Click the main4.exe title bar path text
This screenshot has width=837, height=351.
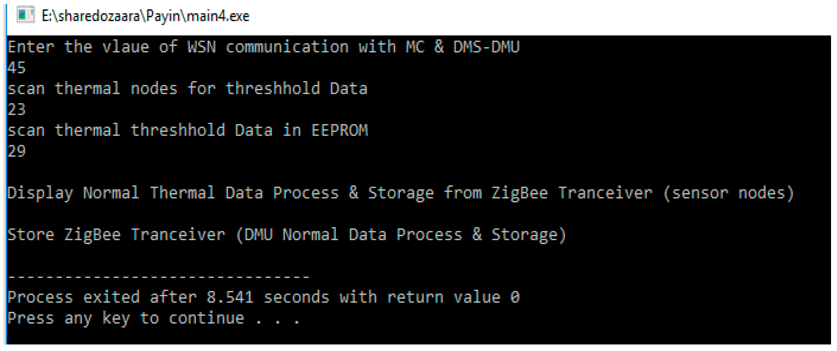pyautogui.click(x=145, y=16)
